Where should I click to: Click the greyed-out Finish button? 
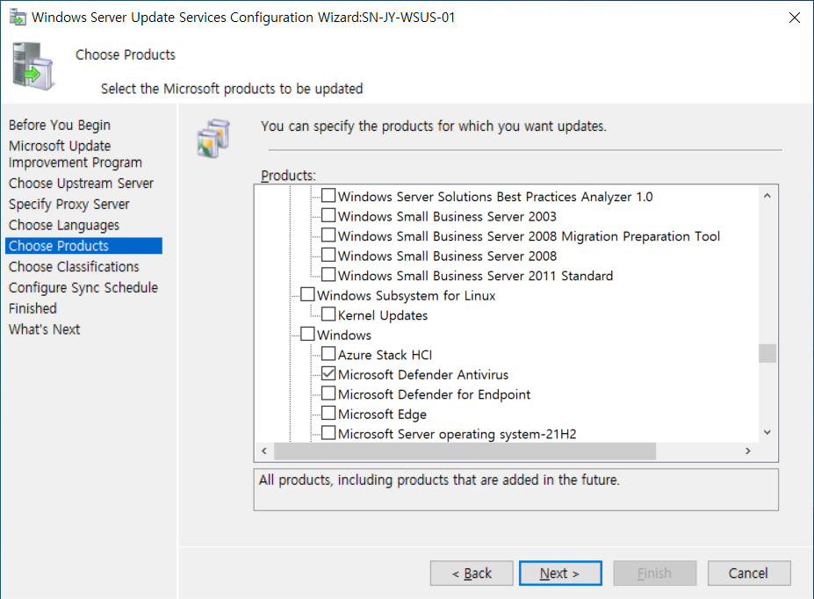(655, 573)
